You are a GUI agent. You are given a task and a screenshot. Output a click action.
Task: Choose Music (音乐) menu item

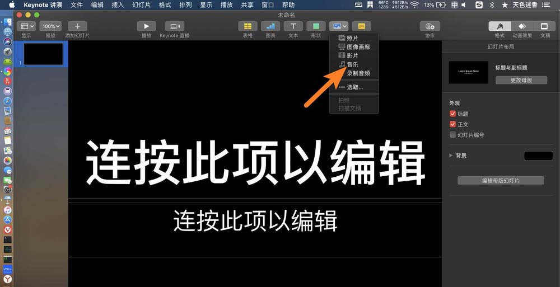pyautogui.click(x=353, y=64)
